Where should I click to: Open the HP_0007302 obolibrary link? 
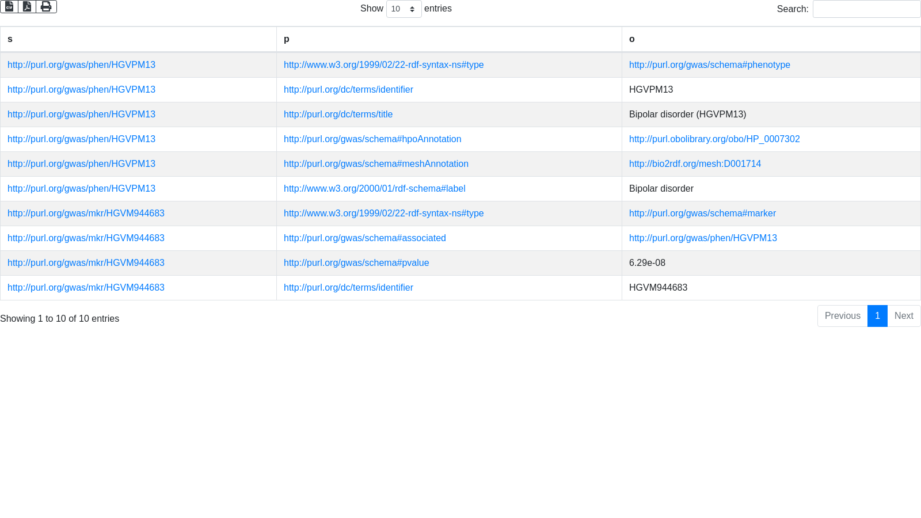click(714, 139)
